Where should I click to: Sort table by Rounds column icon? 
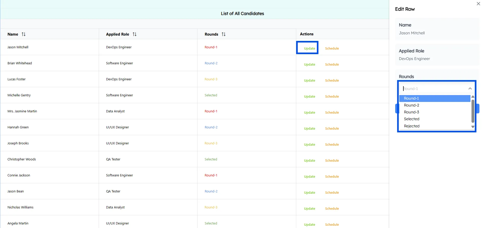pyautogui.click(x=224, y=34)
